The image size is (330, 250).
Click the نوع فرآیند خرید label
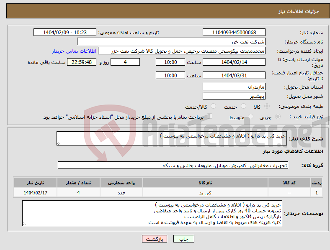(306, 117)
